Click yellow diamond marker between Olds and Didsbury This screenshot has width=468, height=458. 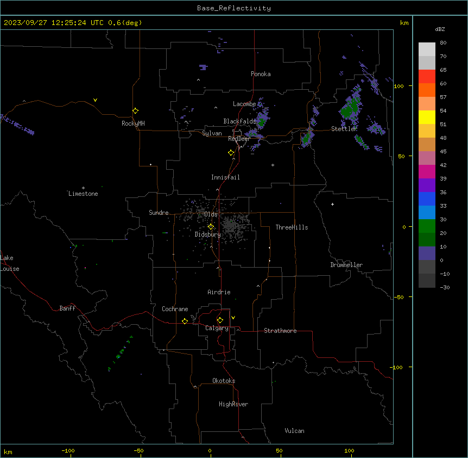pos(211,227)
